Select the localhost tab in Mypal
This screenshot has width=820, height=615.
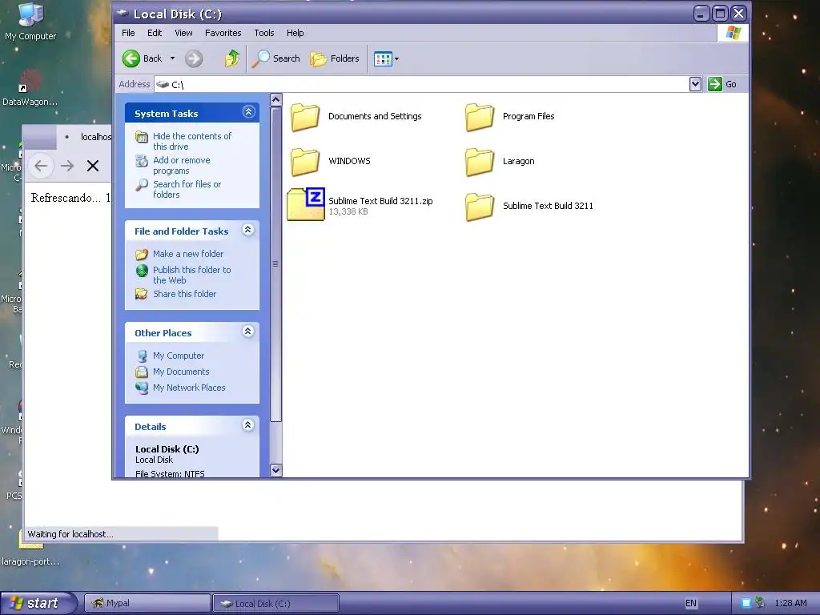(84, 137)
